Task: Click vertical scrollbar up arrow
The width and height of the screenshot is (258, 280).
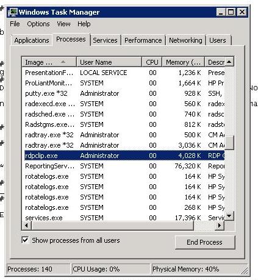Action: point(229,62)
